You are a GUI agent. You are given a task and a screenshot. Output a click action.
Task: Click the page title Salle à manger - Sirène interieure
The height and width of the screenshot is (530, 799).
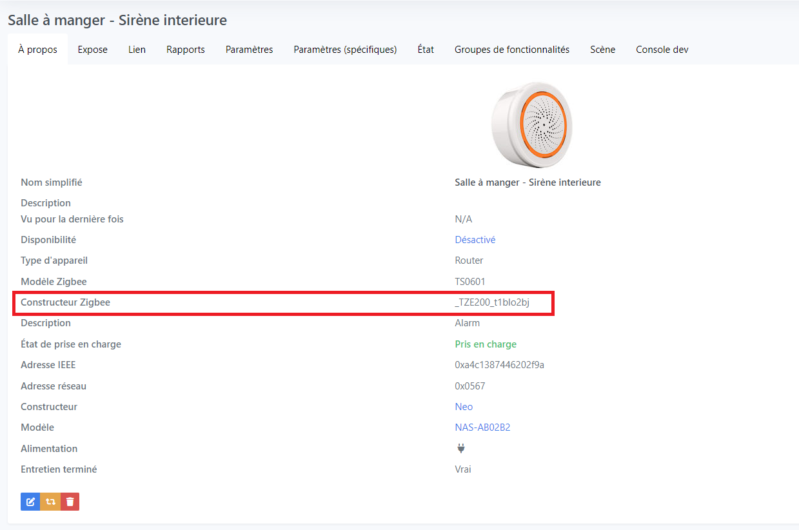tap(117, 20)
